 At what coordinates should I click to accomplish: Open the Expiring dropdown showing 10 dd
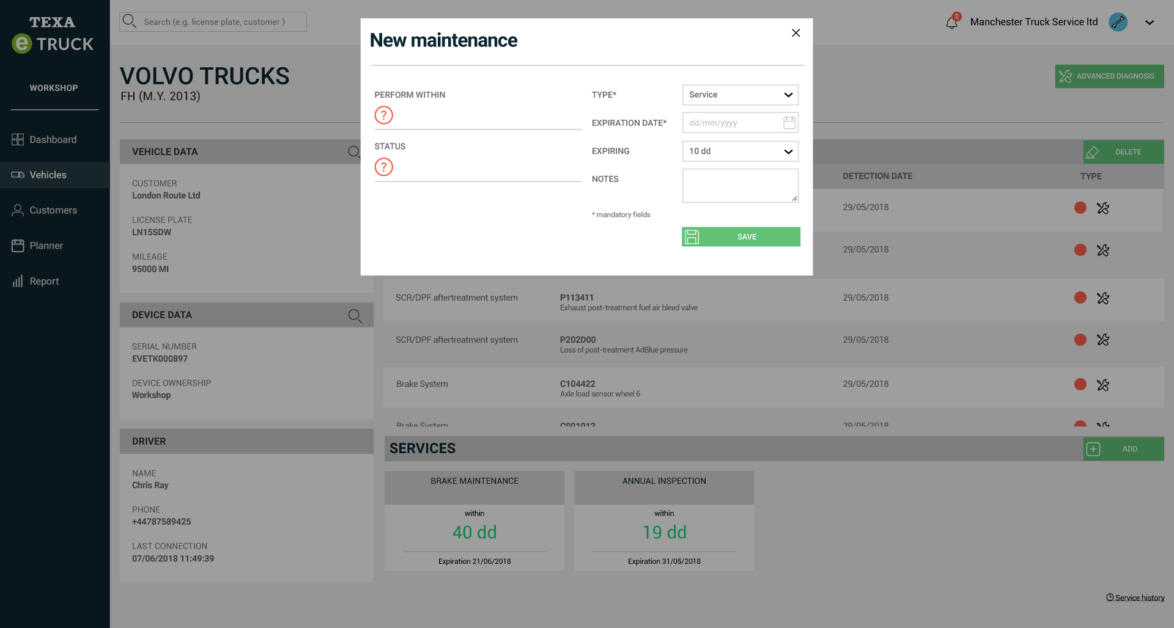(x=740, y=151)
